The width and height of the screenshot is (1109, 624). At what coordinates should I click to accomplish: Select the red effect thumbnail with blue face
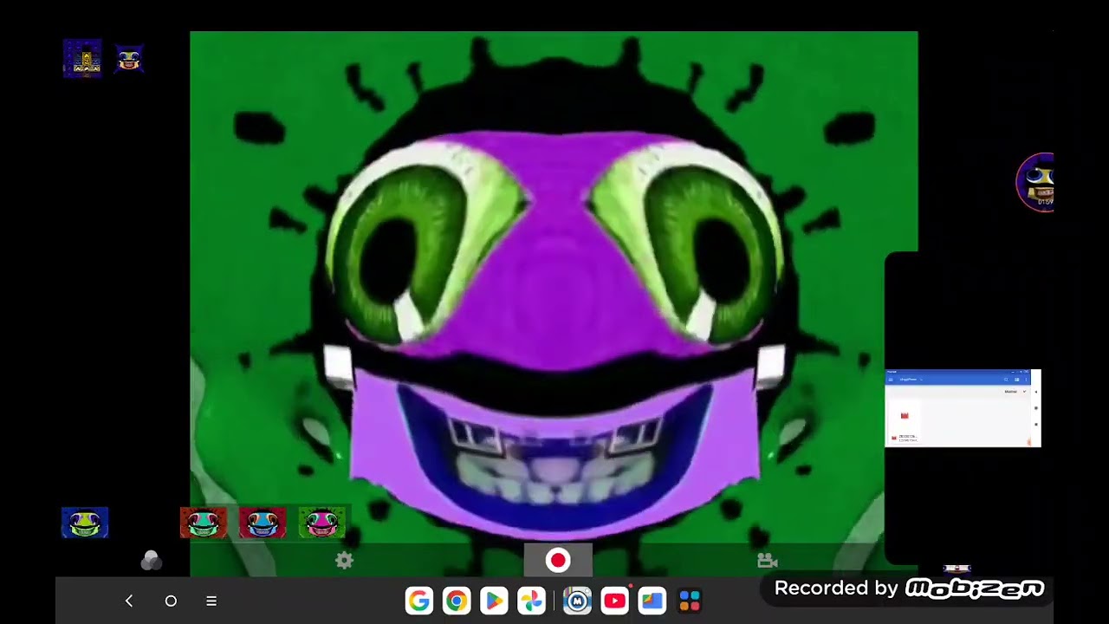pyautogui.click(x=262, y=523)
